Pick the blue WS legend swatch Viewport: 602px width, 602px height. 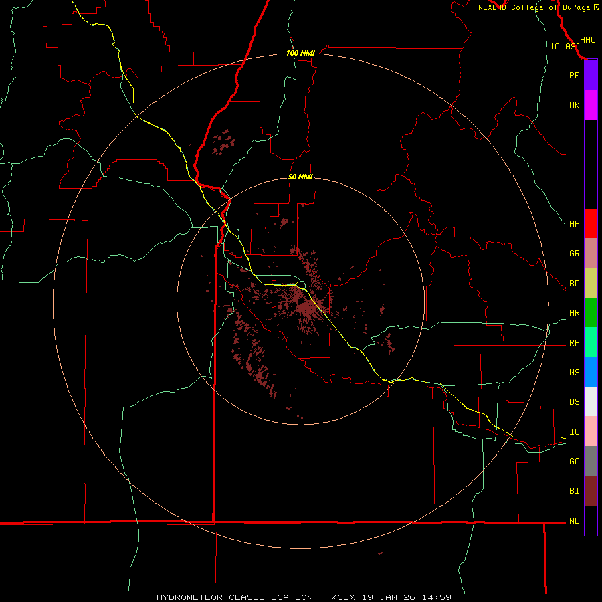pyautogui.click(x=591, y=372)
